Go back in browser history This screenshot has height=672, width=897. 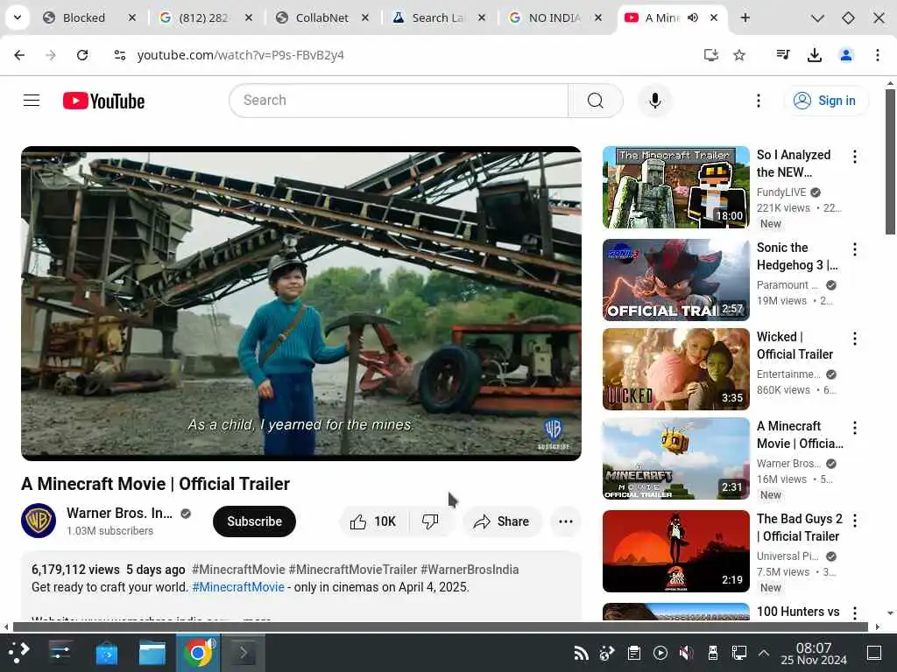[19, 55]
